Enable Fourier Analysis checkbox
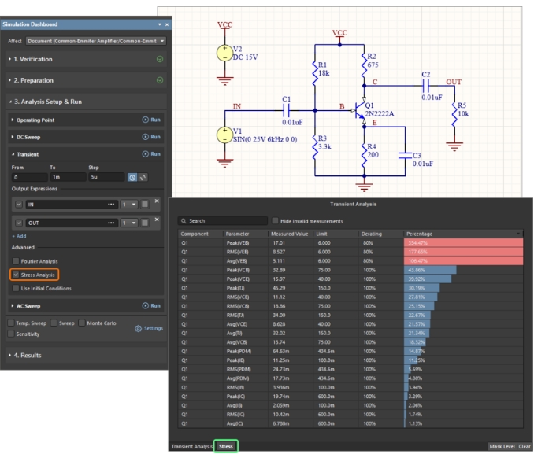This screenshot has width=534, height=454. click(16, 261)
